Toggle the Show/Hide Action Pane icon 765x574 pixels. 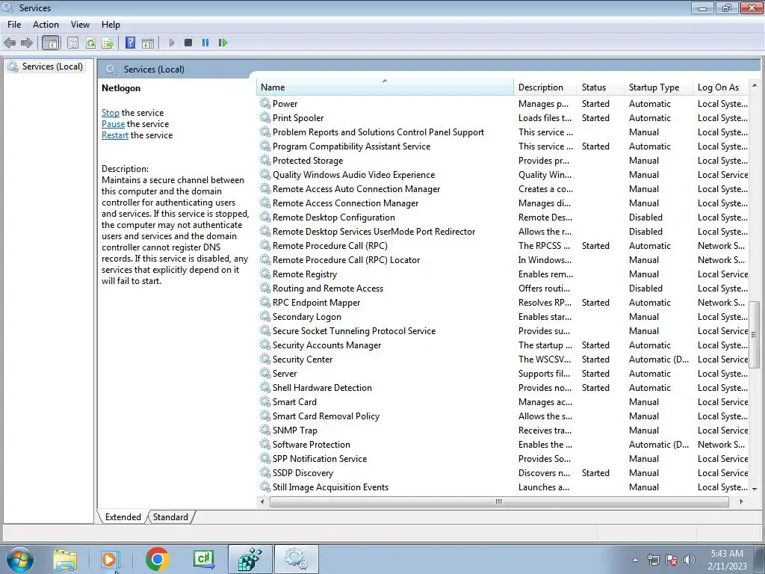148,43
